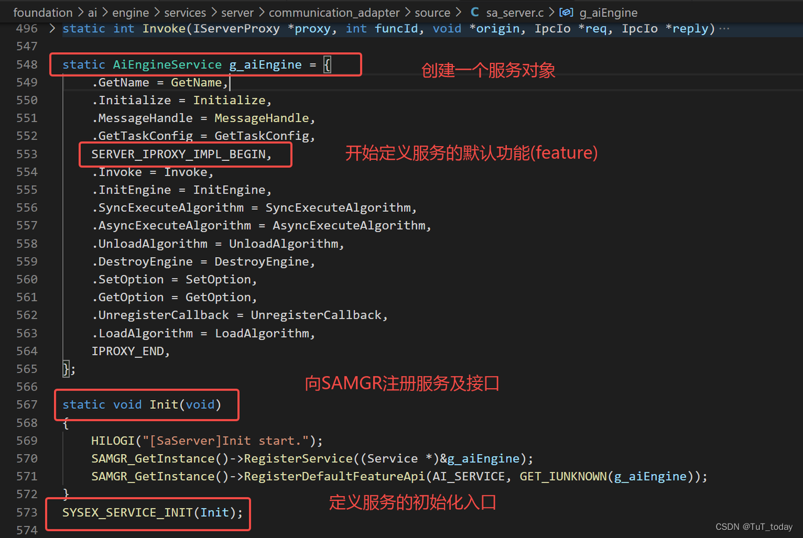Click the .Initialize = Initialize line
This screenshot has width=803, height=538.
182,100
